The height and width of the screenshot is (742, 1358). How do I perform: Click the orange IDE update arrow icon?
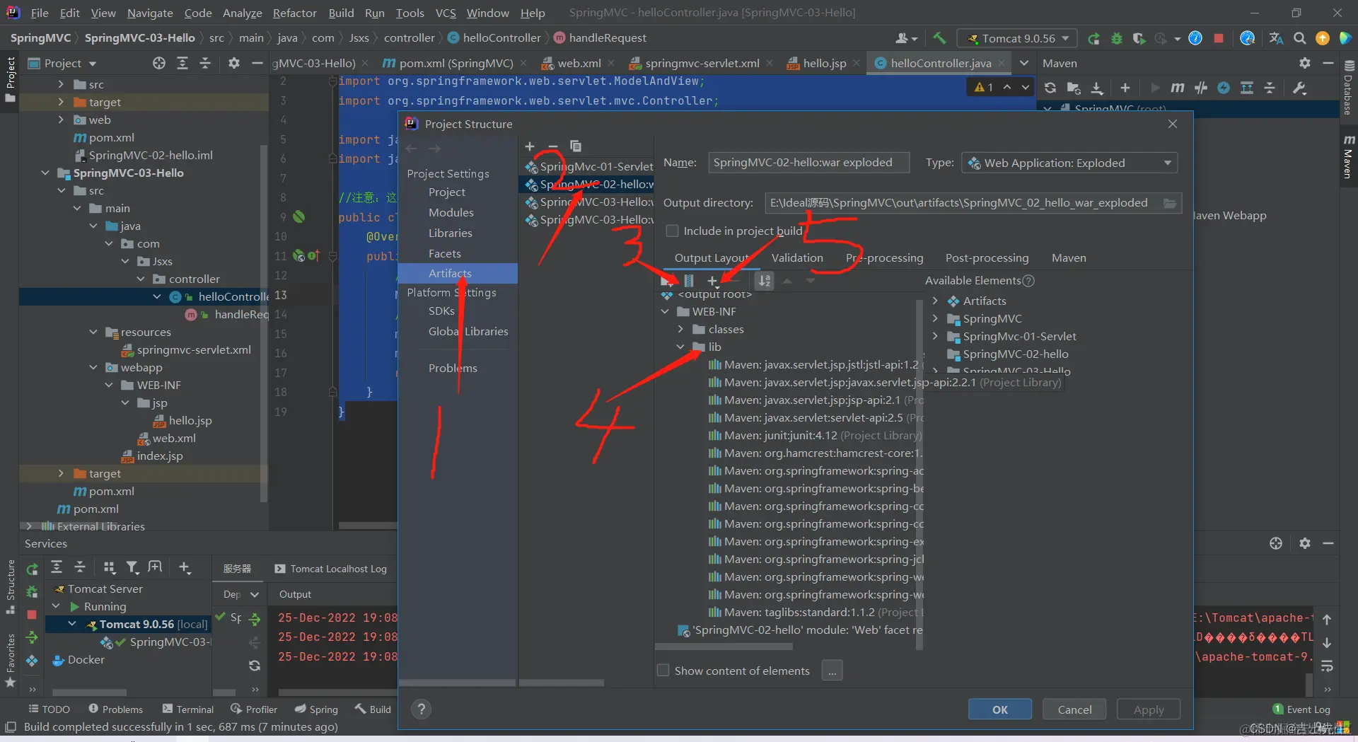coord(1322,38)
